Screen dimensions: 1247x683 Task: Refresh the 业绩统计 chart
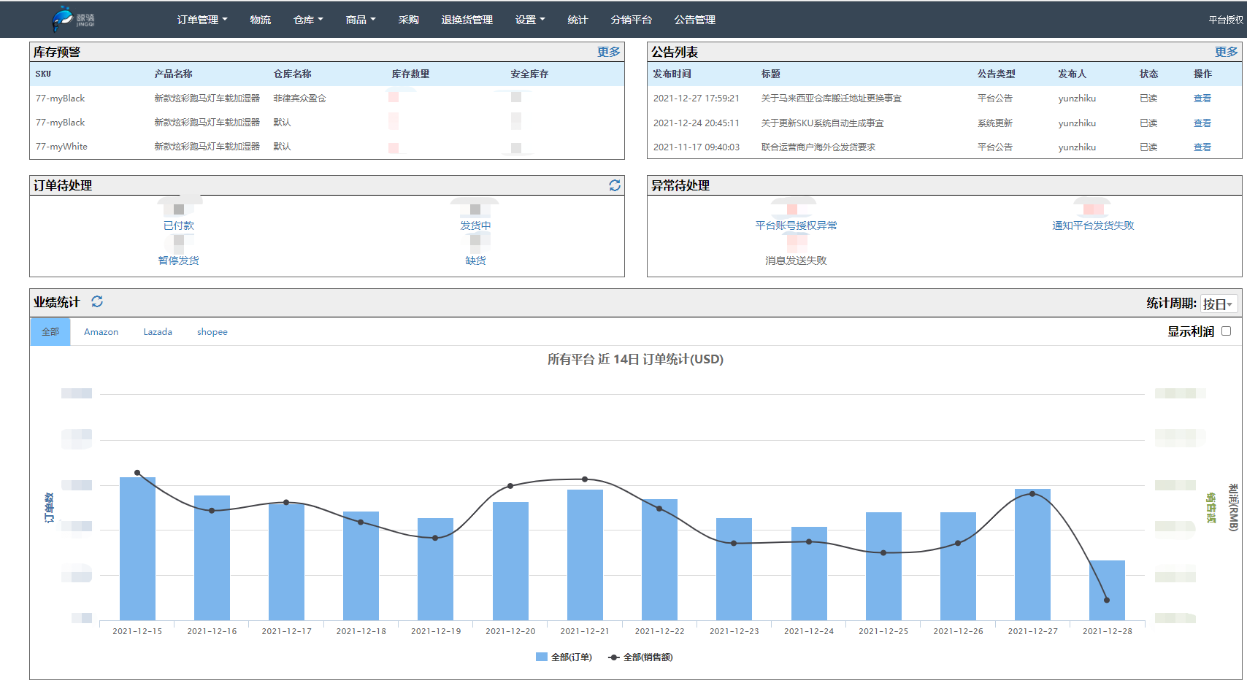pos(97,301)
